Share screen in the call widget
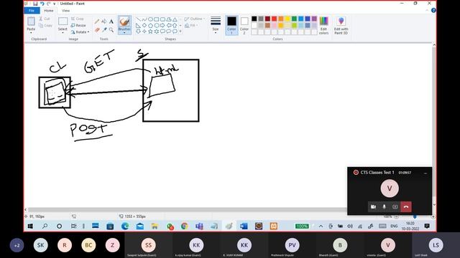This screenshot has height=258, width=460. [395, 207]
